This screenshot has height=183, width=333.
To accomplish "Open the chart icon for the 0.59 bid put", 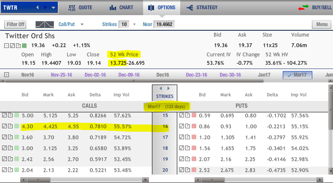I will tap(181, 115).
